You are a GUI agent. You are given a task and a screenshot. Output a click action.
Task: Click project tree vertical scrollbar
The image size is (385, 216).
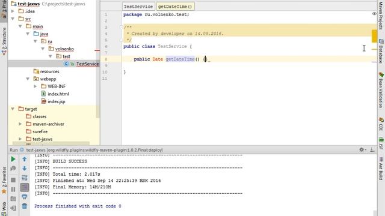coord(97,59)
